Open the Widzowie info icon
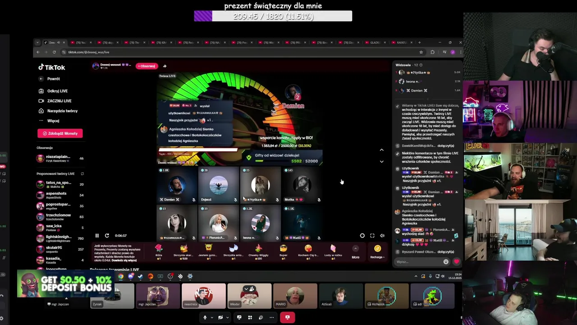The image size is (577, 325). (421, 65)
